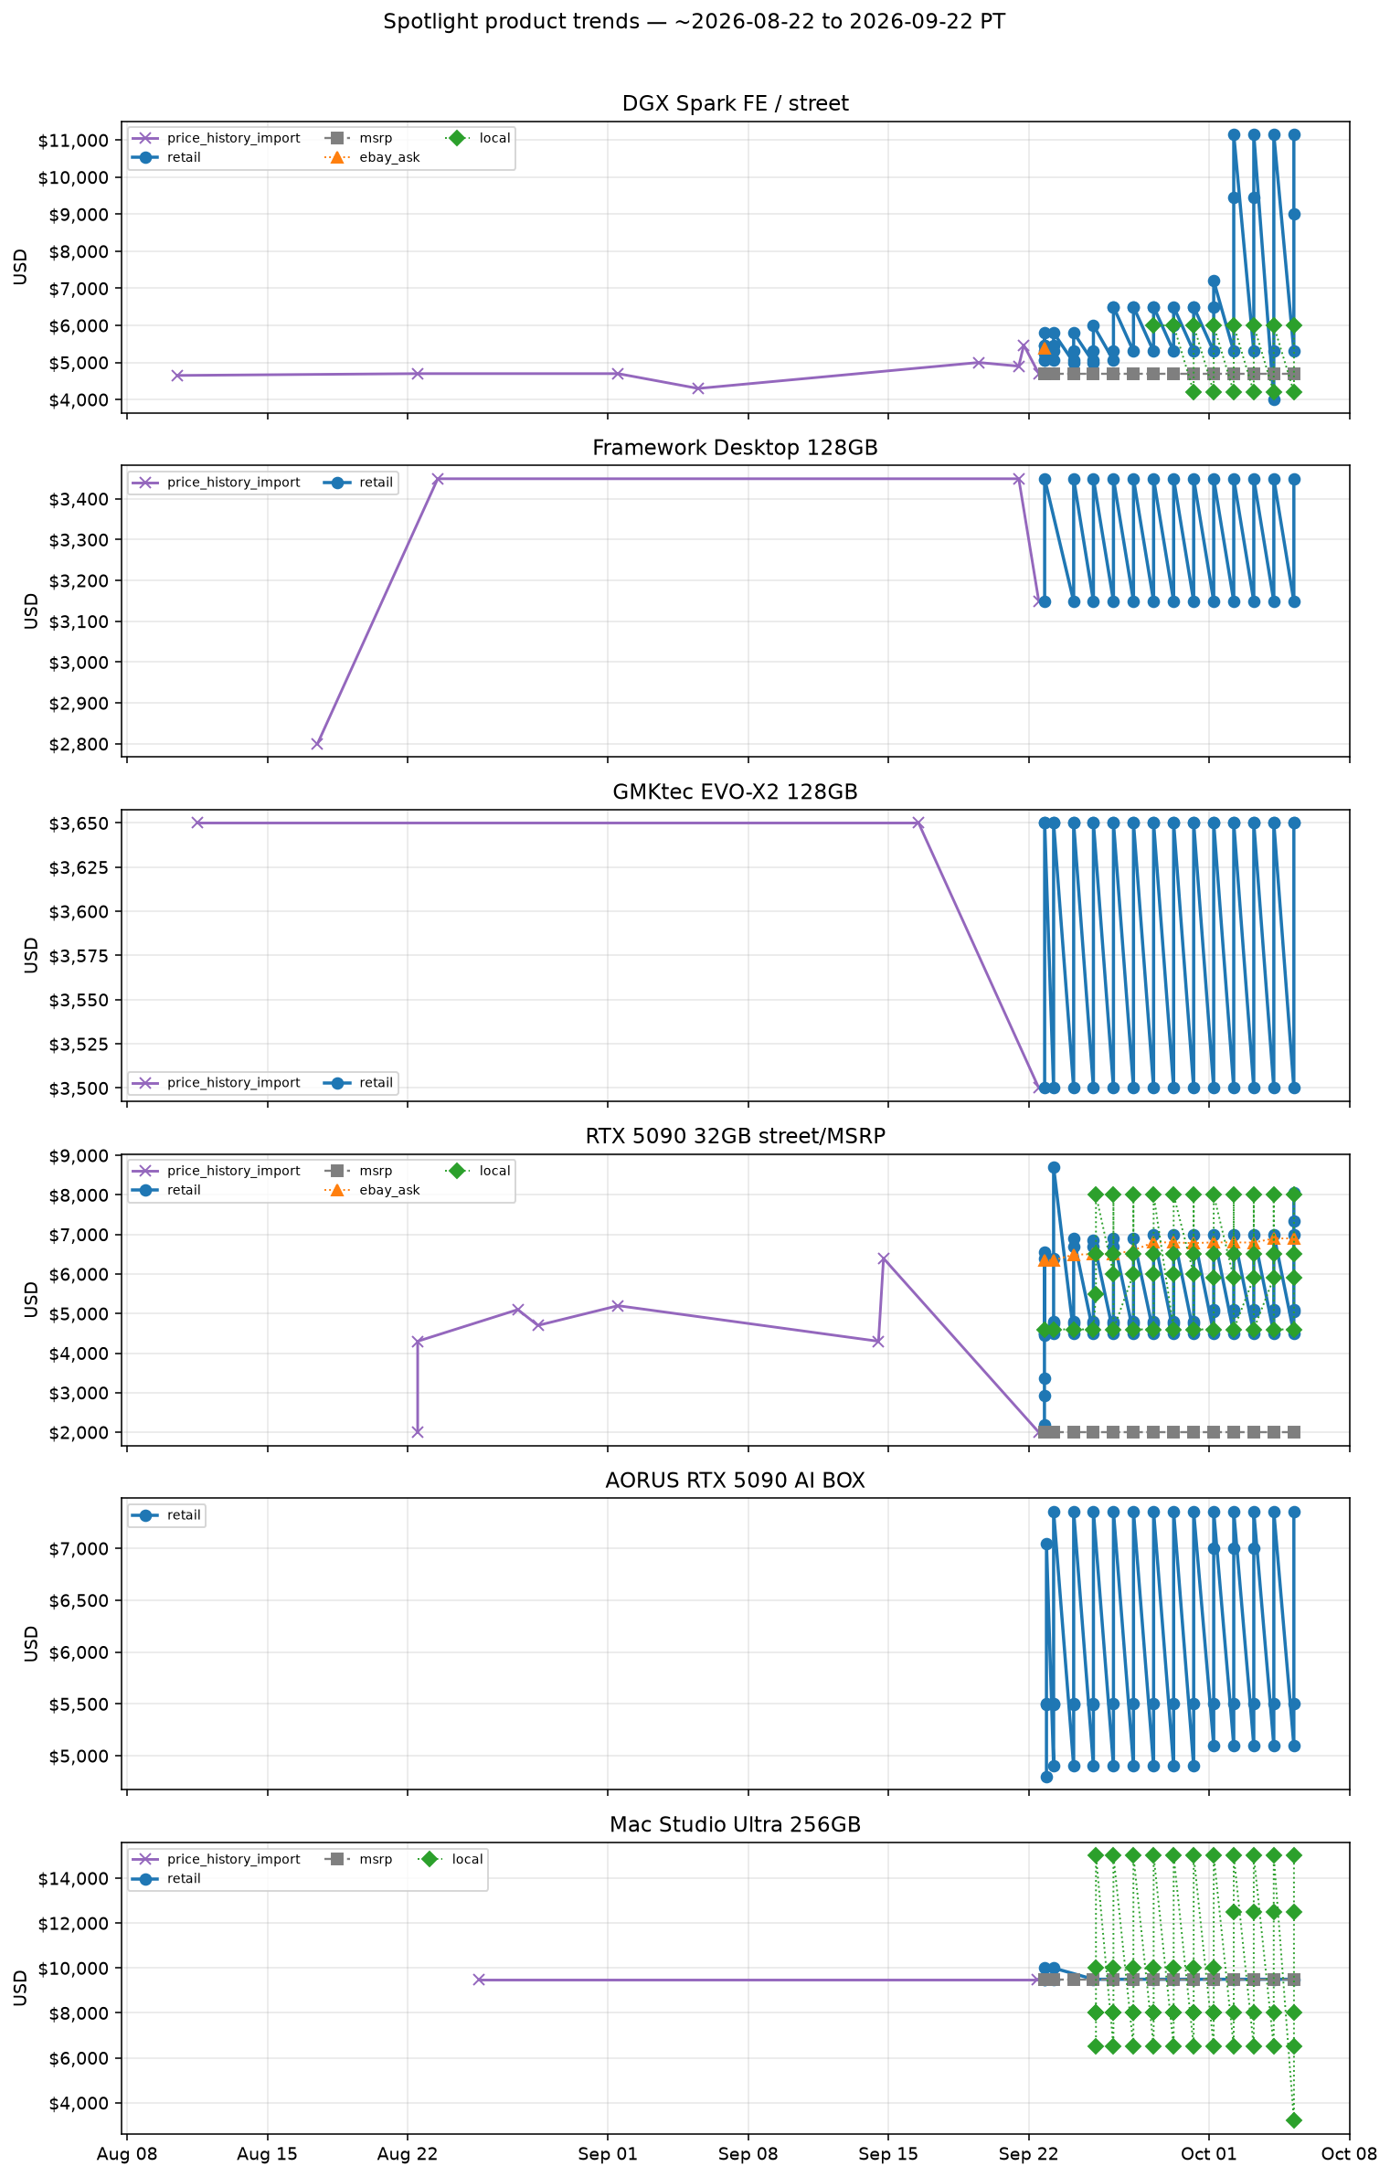Click 'msrp' legend entry in DGX Spark chart
Viewport: 1390px width, 2177px height.
(358, 138)
